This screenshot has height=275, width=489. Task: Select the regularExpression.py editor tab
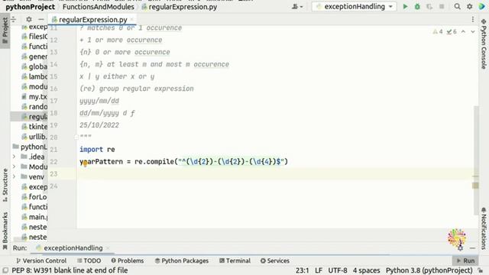coord(92,19)
